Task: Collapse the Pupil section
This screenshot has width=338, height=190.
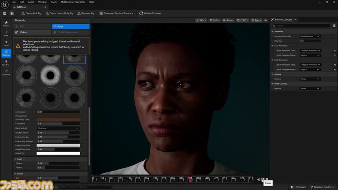Action: (x=15, y=159)
